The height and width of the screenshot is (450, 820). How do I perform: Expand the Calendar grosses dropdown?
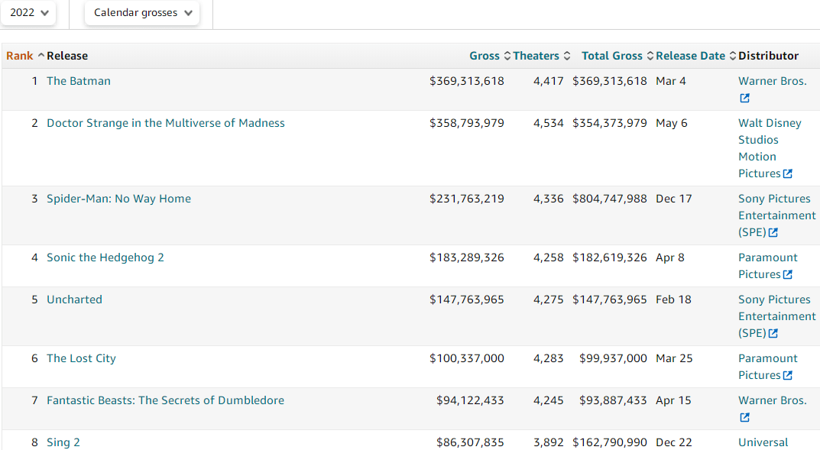pos(142,13)
